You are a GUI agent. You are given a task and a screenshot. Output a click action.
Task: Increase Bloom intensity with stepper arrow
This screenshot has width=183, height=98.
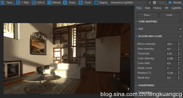179,43
